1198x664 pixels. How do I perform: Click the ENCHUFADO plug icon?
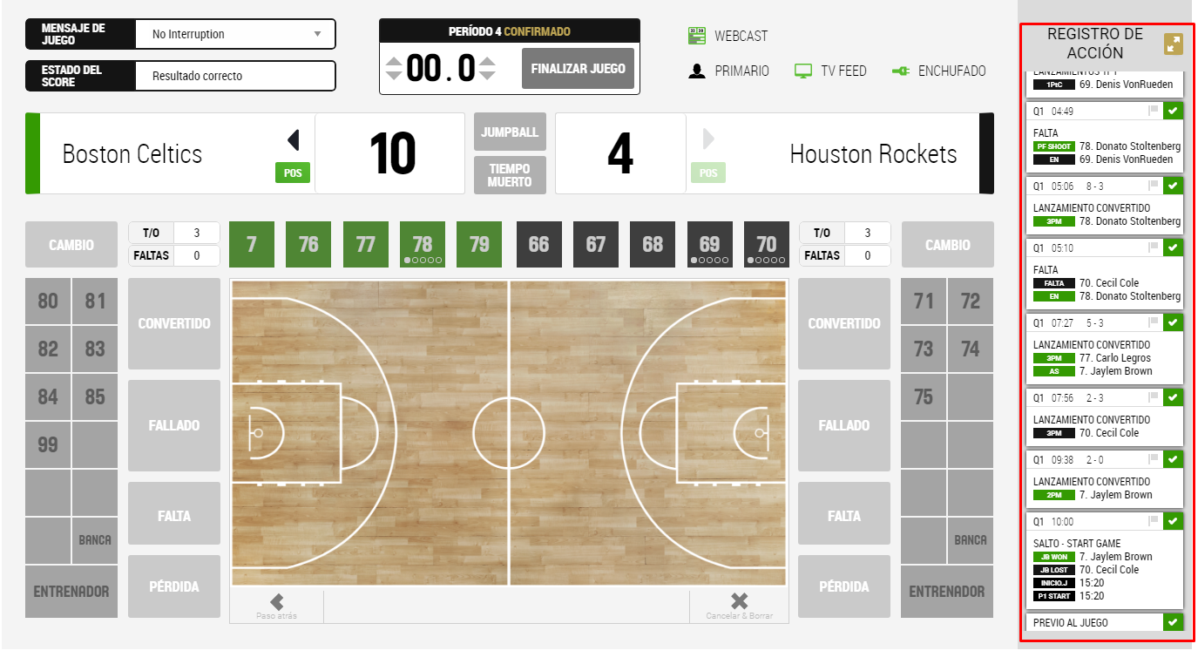[x=901, y=71]
